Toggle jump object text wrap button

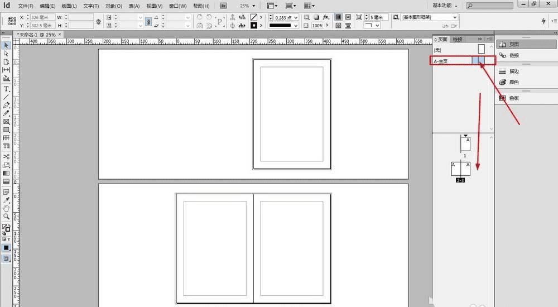click(348, 26)
